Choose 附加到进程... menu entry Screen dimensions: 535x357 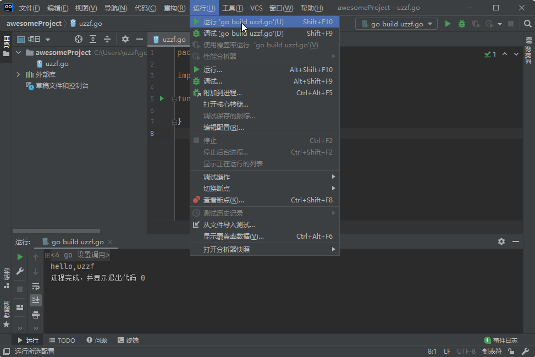[x=265, y=93]
